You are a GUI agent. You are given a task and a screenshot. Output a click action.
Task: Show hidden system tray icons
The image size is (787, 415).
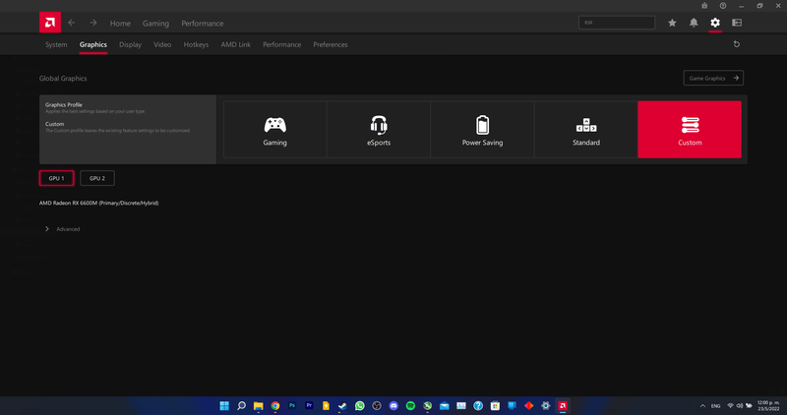tap(702, 405)
